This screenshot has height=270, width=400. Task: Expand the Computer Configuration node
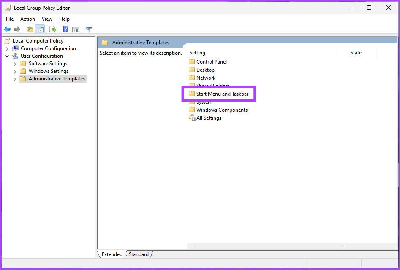pos(7,48)
